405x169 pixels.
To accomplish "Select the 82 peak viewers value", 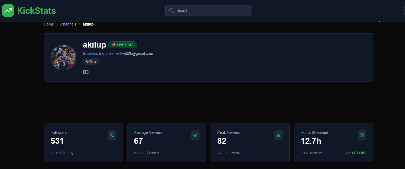I will click(222, 141).
